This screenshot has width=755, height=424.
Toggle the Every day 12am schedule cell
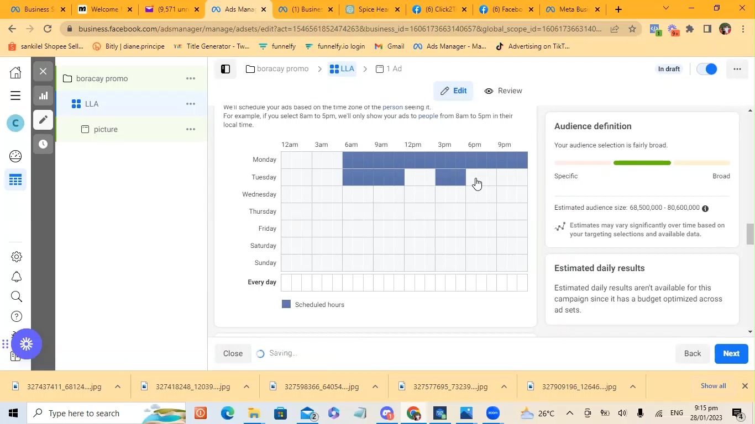click(x=286, y=283)
